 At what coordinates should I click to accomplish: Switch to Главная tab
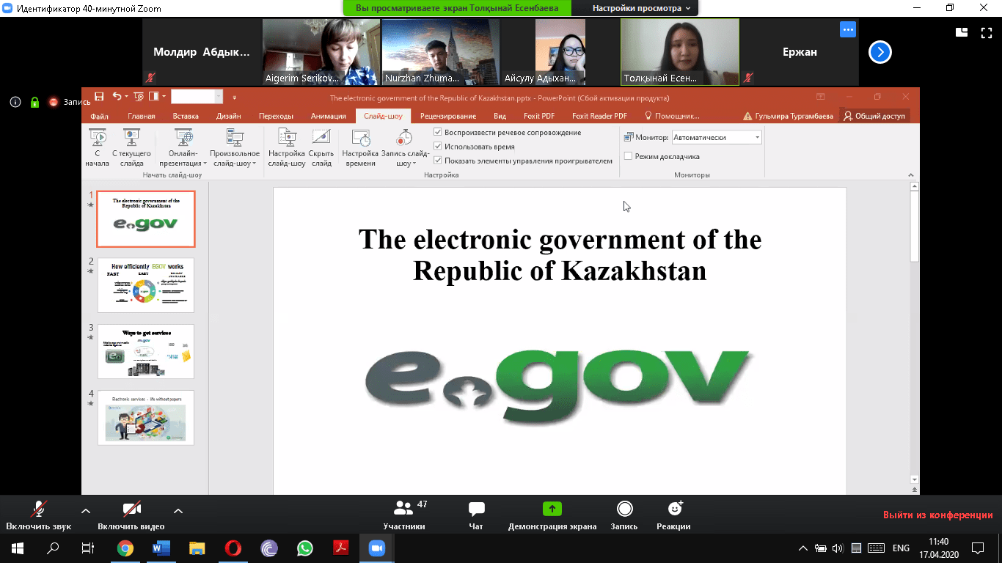point(142,116)
